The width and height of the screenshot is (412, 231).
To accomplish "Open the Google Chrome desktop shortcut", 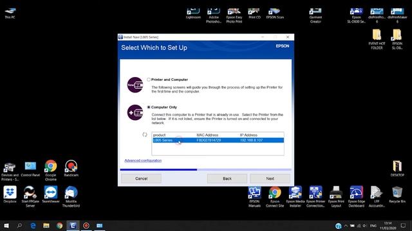I will tap(51, 171).
